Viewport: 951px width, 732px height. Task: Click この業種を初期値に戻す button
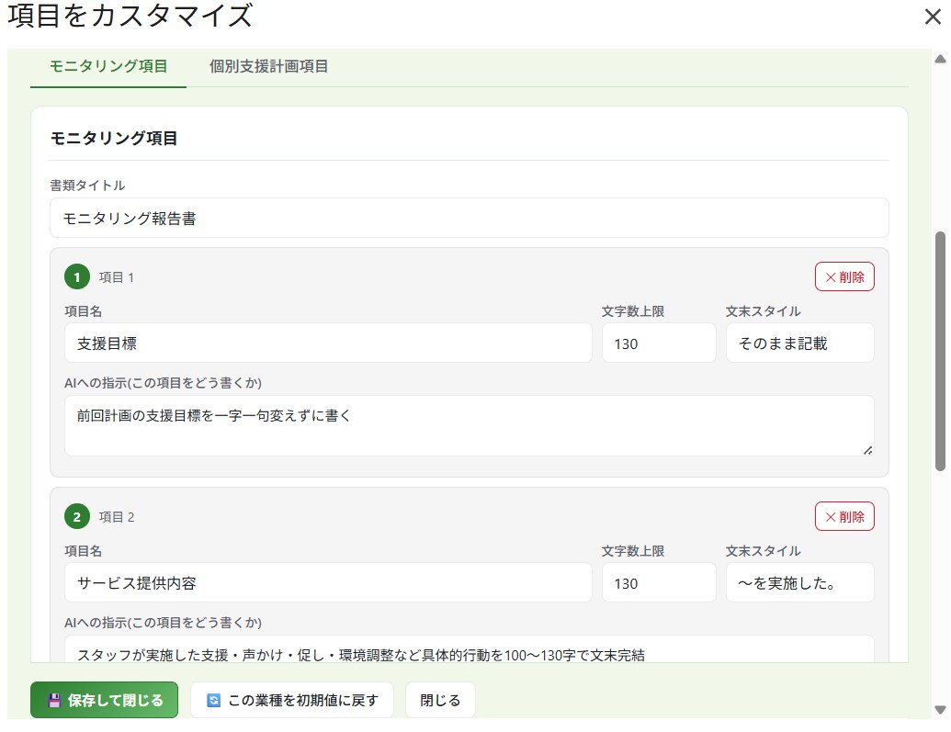tap(291, 700)
